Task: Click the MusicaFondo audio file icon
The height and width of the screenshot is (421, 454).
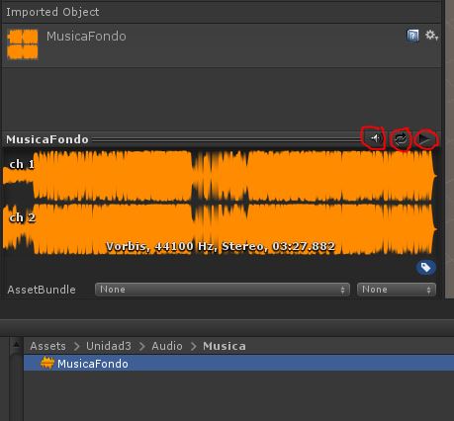Action: [x=47, y=363]
